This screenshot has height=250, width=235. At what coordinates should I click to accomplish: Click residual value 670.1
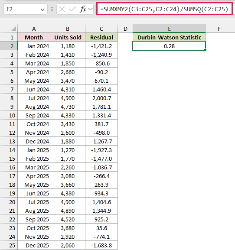pyautogui.click(x=101, y=81)
